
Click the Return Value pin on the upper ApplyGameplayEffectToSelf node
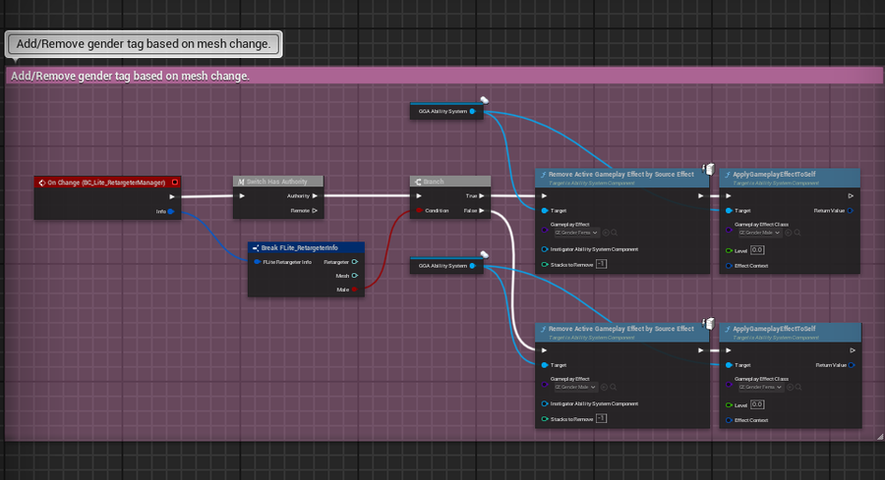(x=850, y=211)
